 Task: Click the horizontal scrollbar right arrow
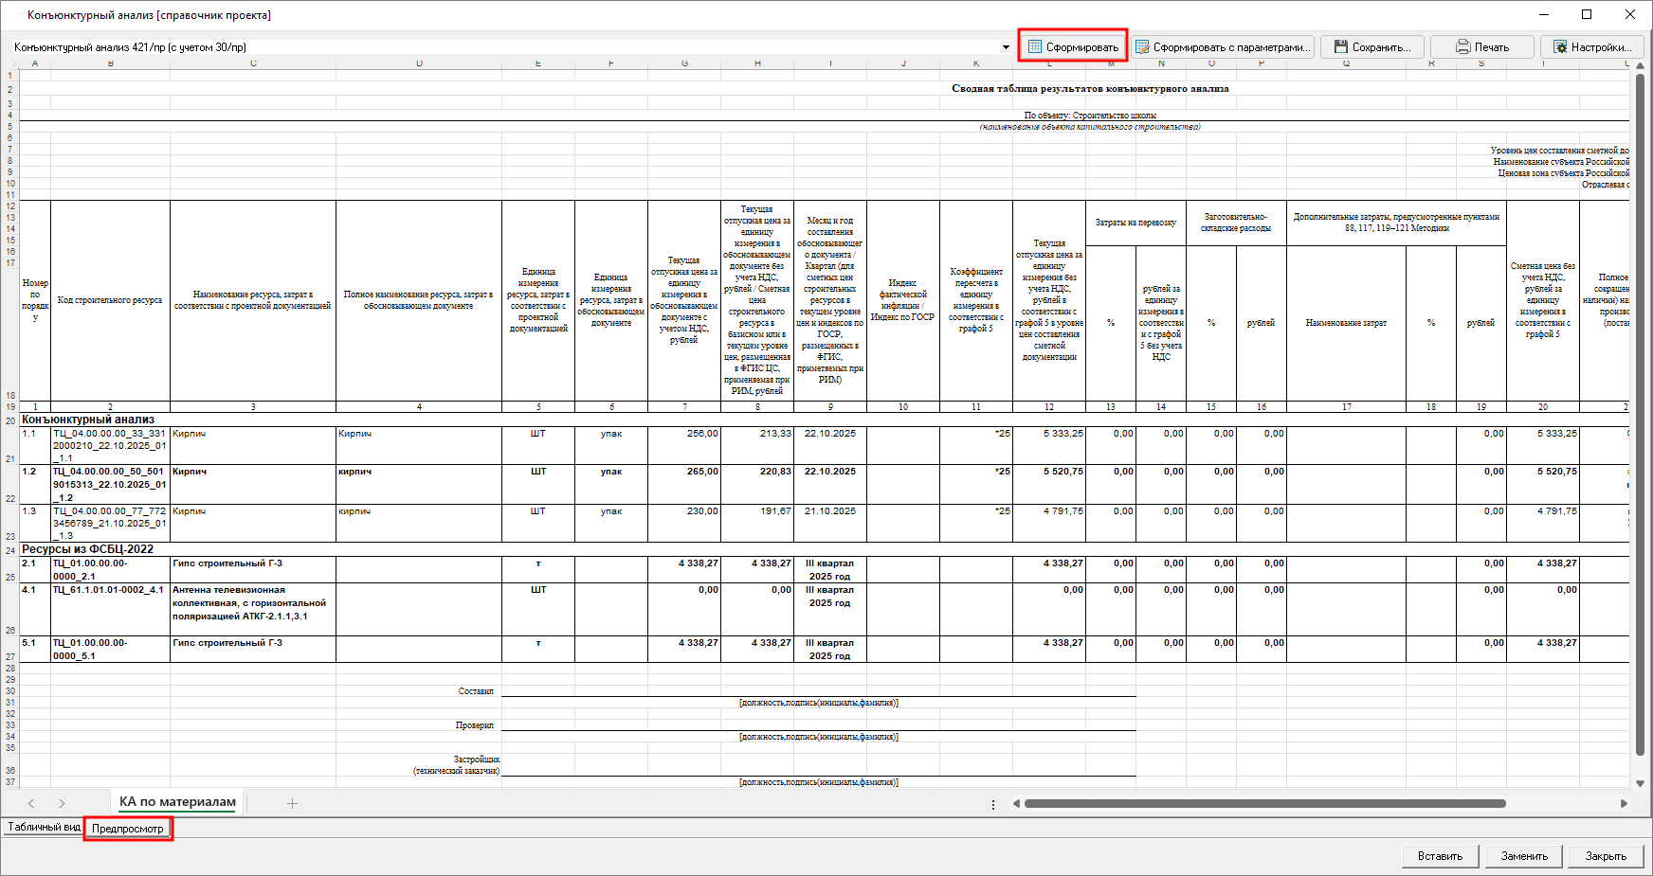pyautogui.click(x=1624, y=804)
